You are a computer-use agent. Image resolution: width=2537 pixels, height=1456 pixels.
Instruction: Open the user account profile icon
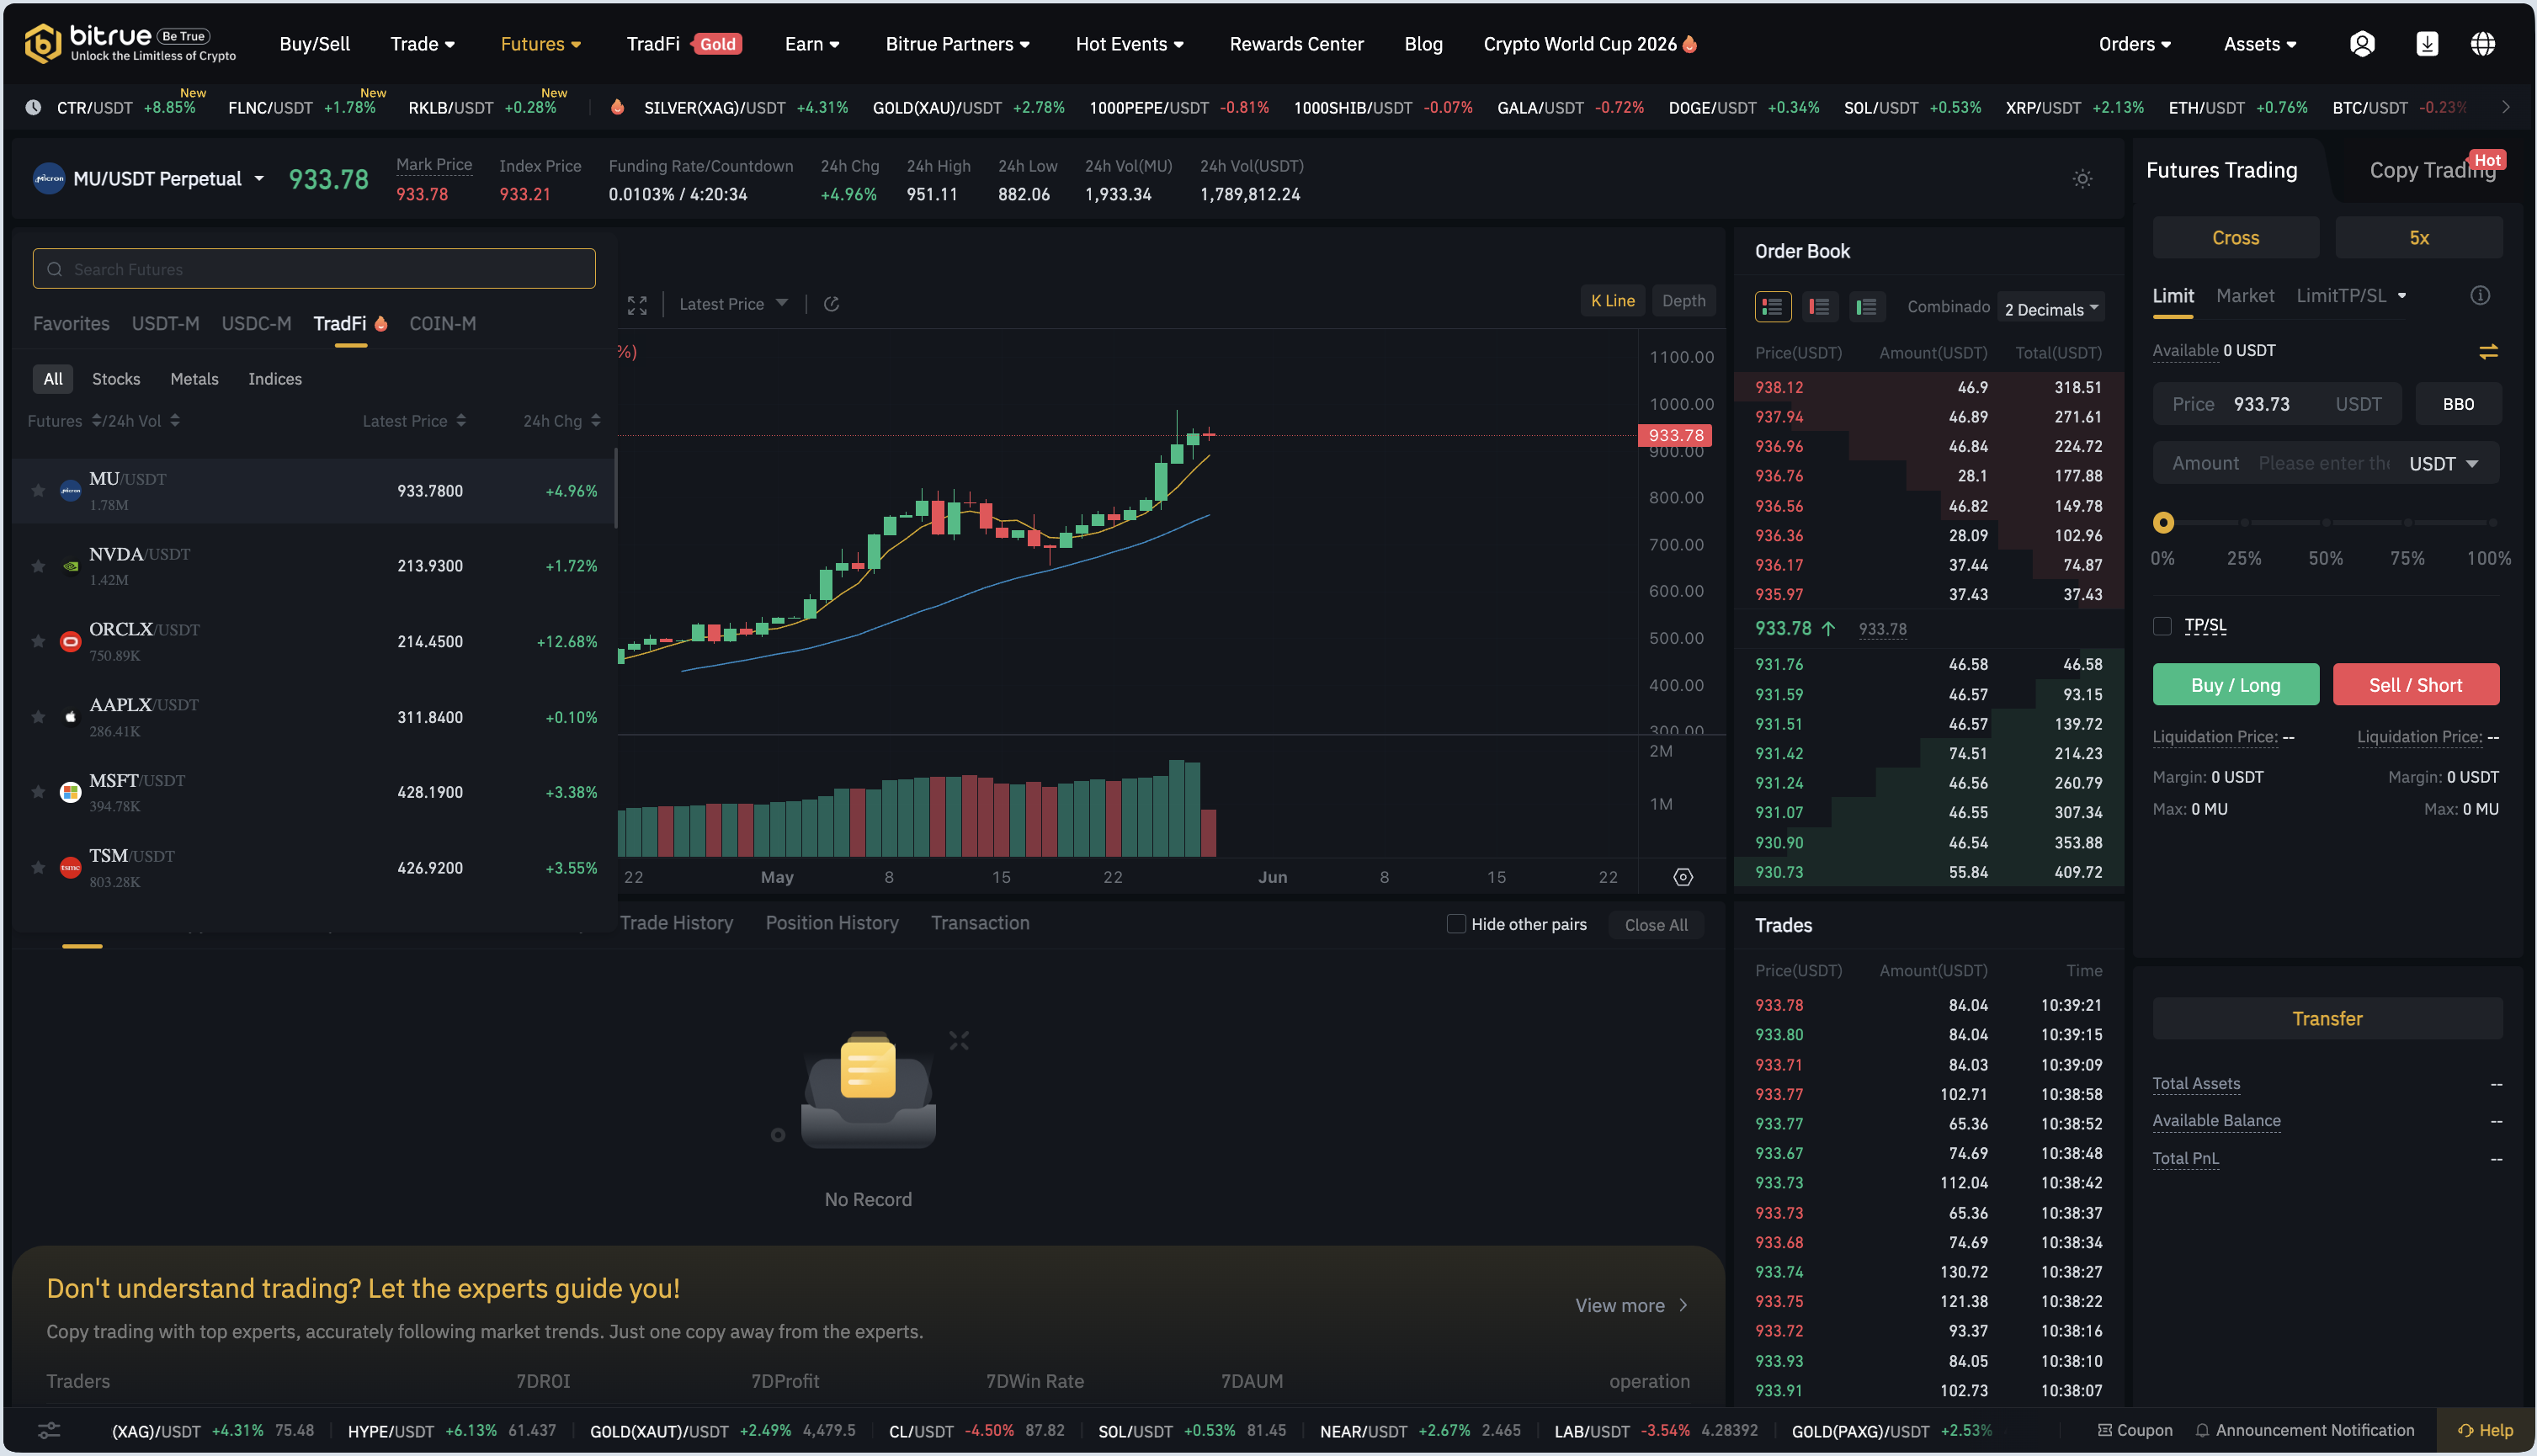coord(2362,44)
